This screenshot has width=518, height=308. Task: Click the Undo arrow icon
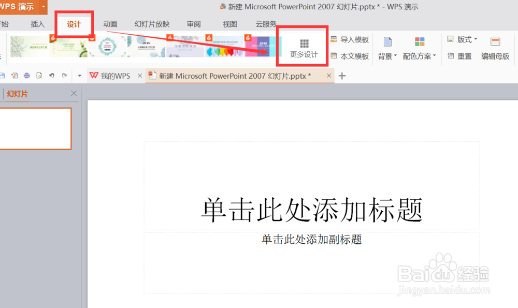(52, 76)
